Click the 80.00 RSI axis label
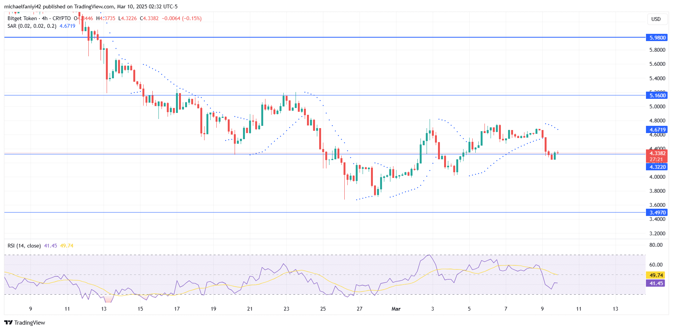Viewport: 673px width, 330px height. pos(656,245)
